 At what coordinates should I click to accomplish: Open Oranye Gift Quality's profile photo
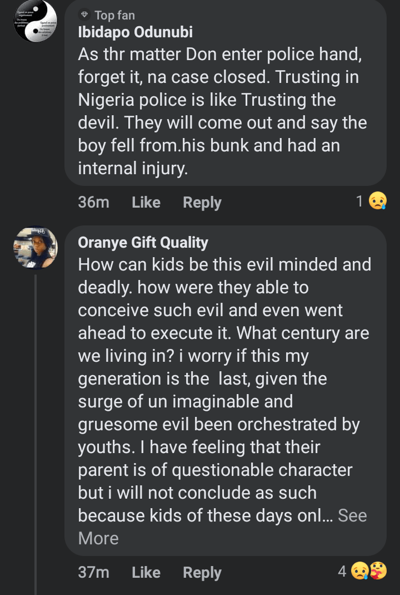coord(35,247)
